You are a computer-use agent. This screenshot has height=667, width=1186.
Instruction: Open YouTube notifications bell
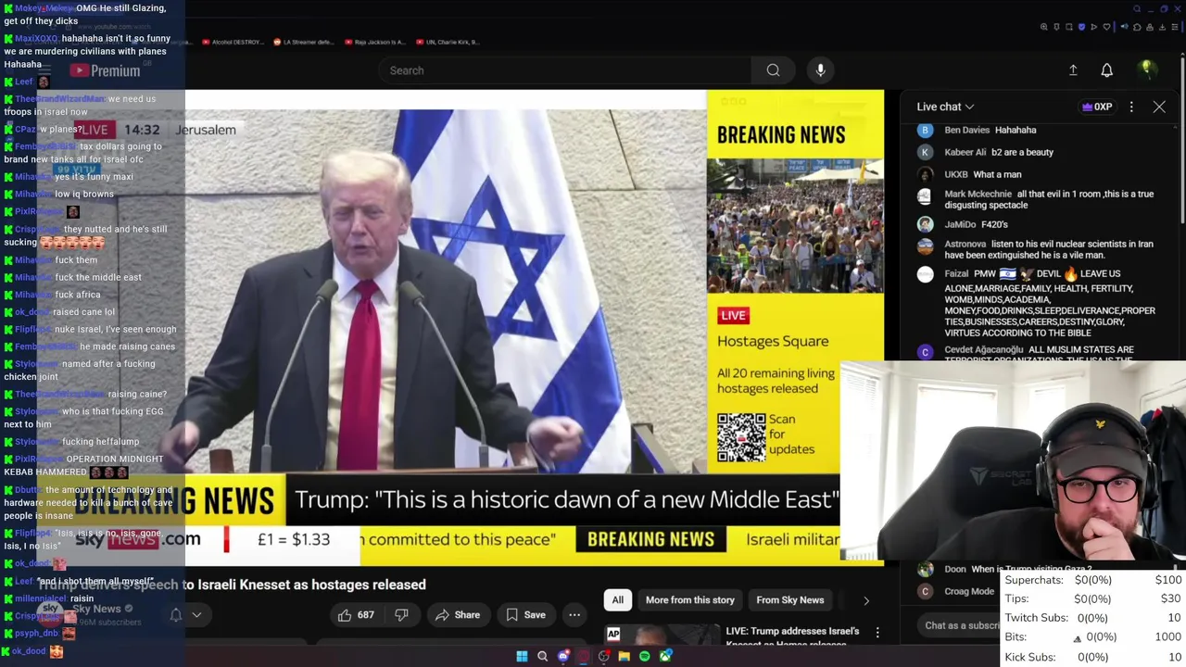[x=1106, y=70]
